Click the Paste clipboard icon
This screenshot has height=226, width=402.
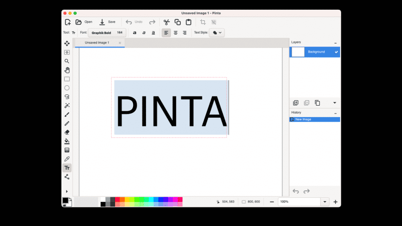(x=189, y=22)
